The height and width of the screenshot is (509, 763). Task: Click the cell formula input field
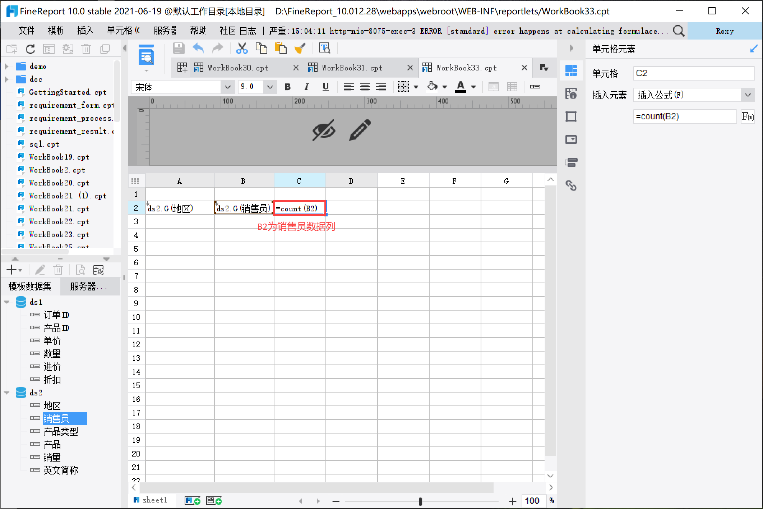[684, 116]
